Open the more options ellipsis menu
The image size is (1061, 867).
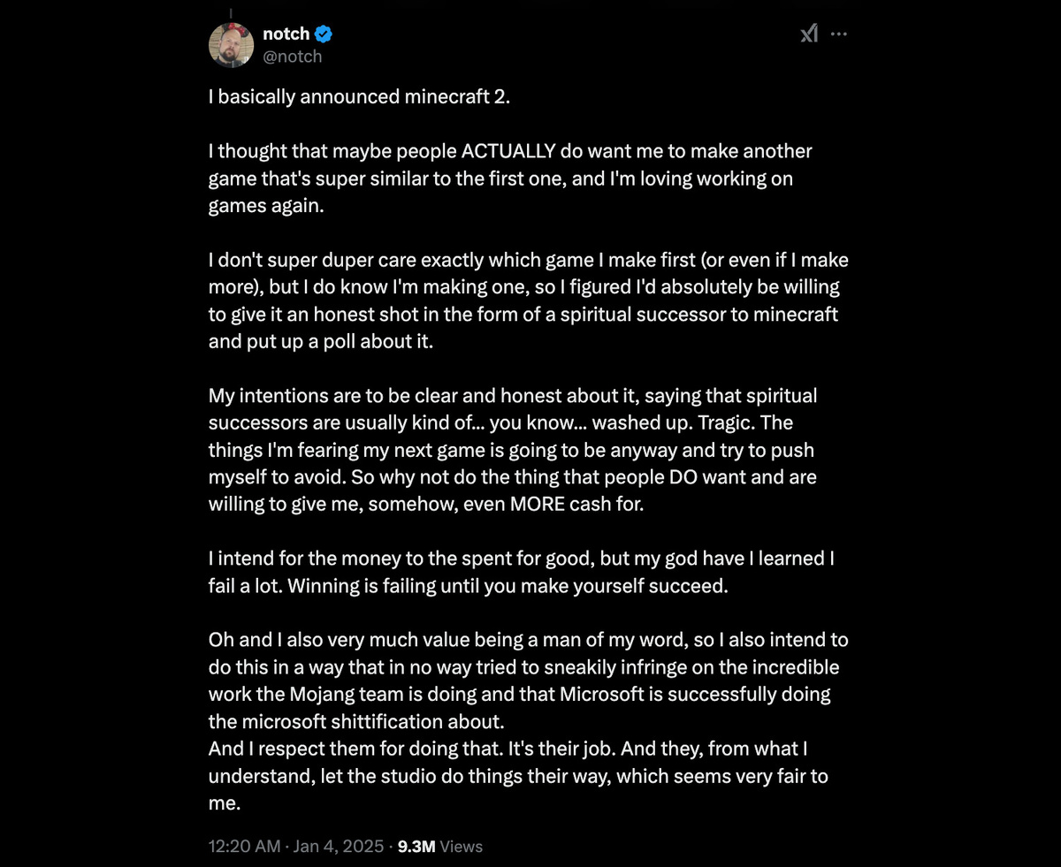839,34
